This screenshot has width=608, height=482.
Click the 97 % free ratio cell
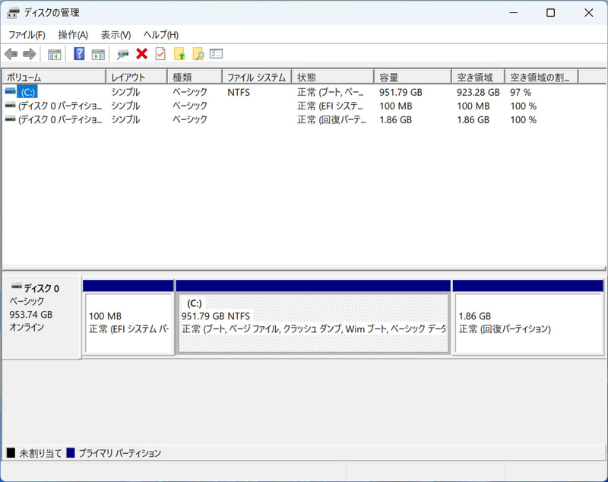521,92
